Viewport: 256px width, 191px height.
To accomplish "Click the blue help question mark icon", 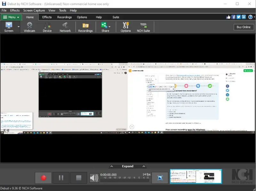I will [250, 17].
